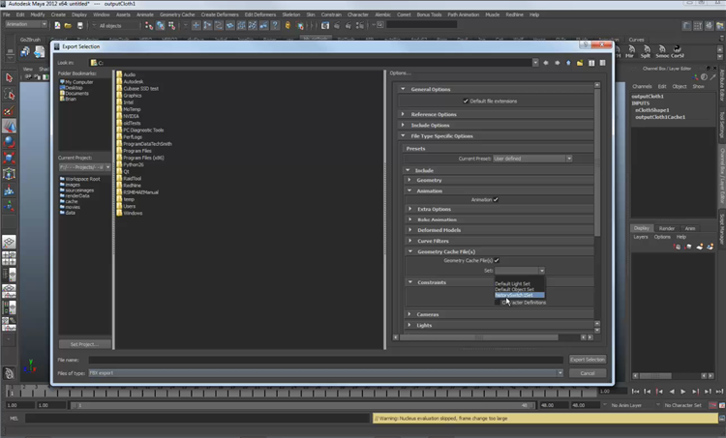Image resolution: width=726 pixels, height=438 pixels.
Task: Open the Window menu
Action: pos(101,15)
